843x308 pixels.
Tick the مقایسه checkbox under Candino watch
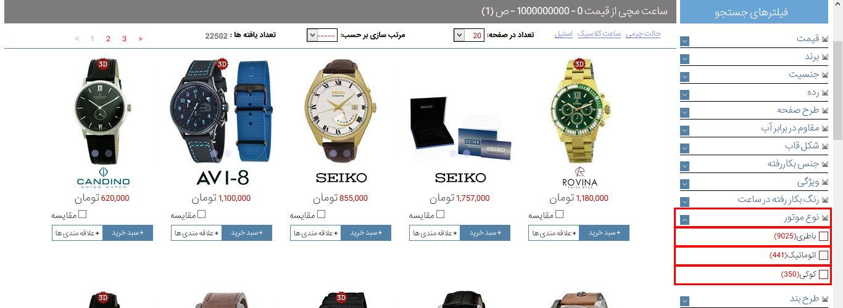[83, 214]
